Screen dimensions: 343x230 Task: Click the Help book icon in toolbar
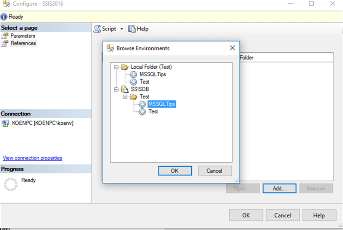coord(132,29)
